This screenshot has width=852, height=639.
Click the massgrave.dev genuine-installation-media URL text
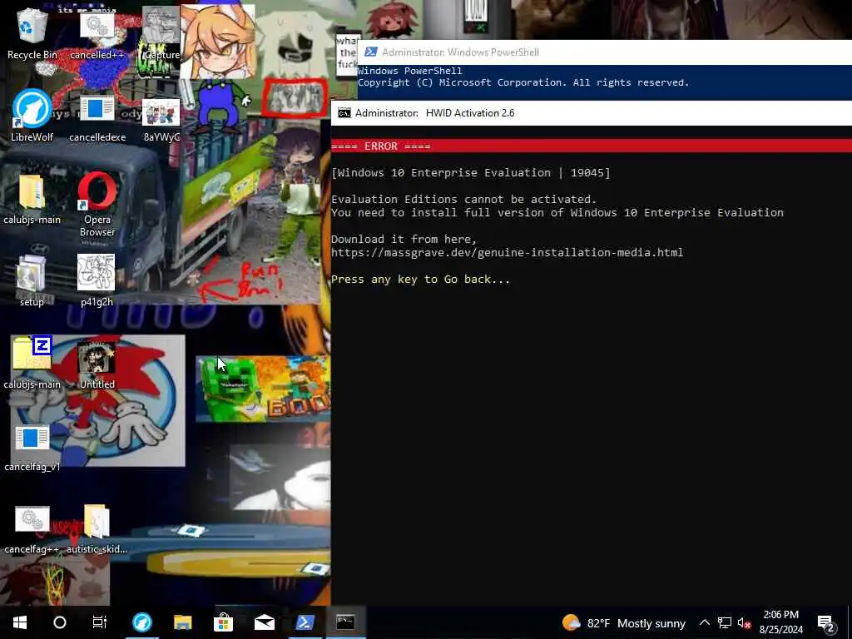[507, 253]
